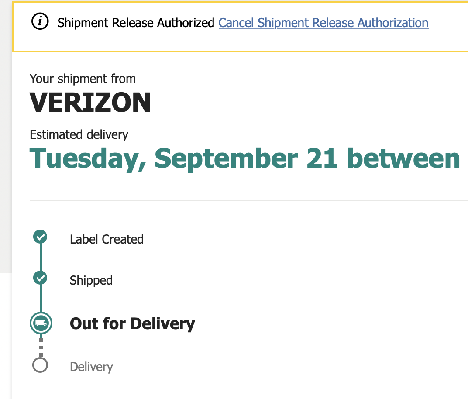Click the Label Created checkmark icon
Image resolution: width=468 pixels, height=399 pixels.
(41, 237)
